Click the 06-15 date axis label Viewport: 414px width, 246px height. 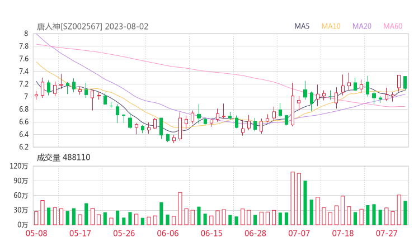(211, 233)
